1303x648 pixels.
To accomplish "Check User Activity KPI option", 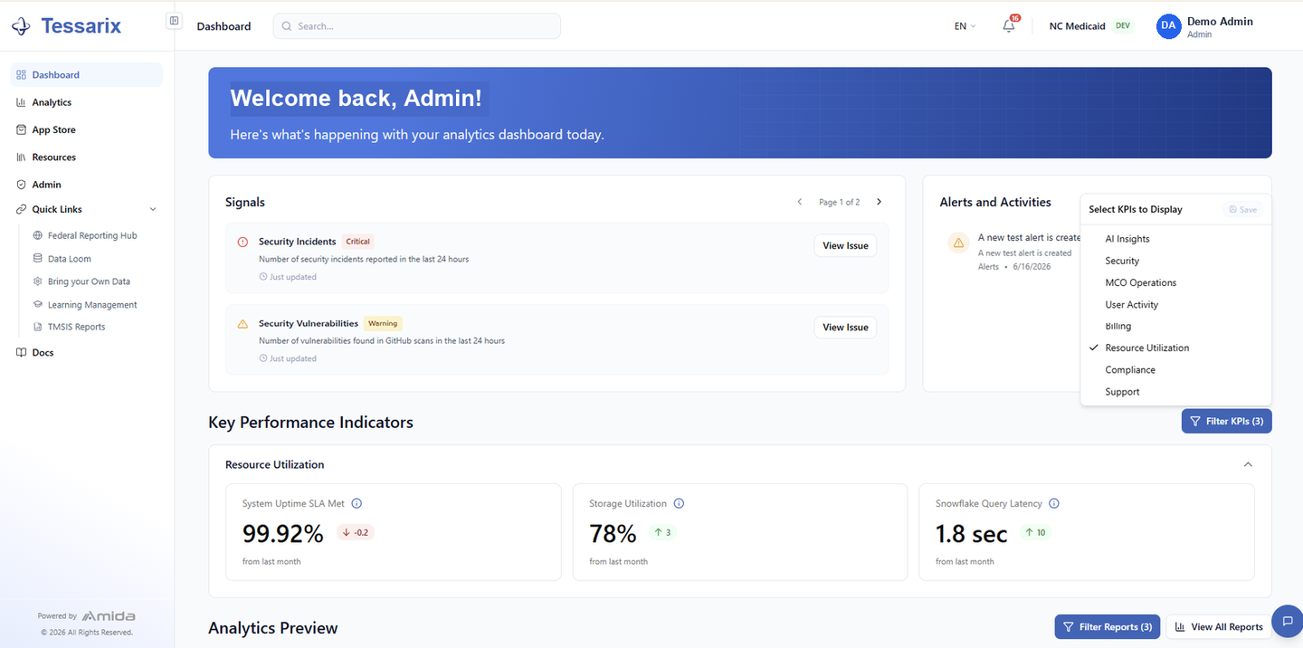I will click(x=1175, y=305).
